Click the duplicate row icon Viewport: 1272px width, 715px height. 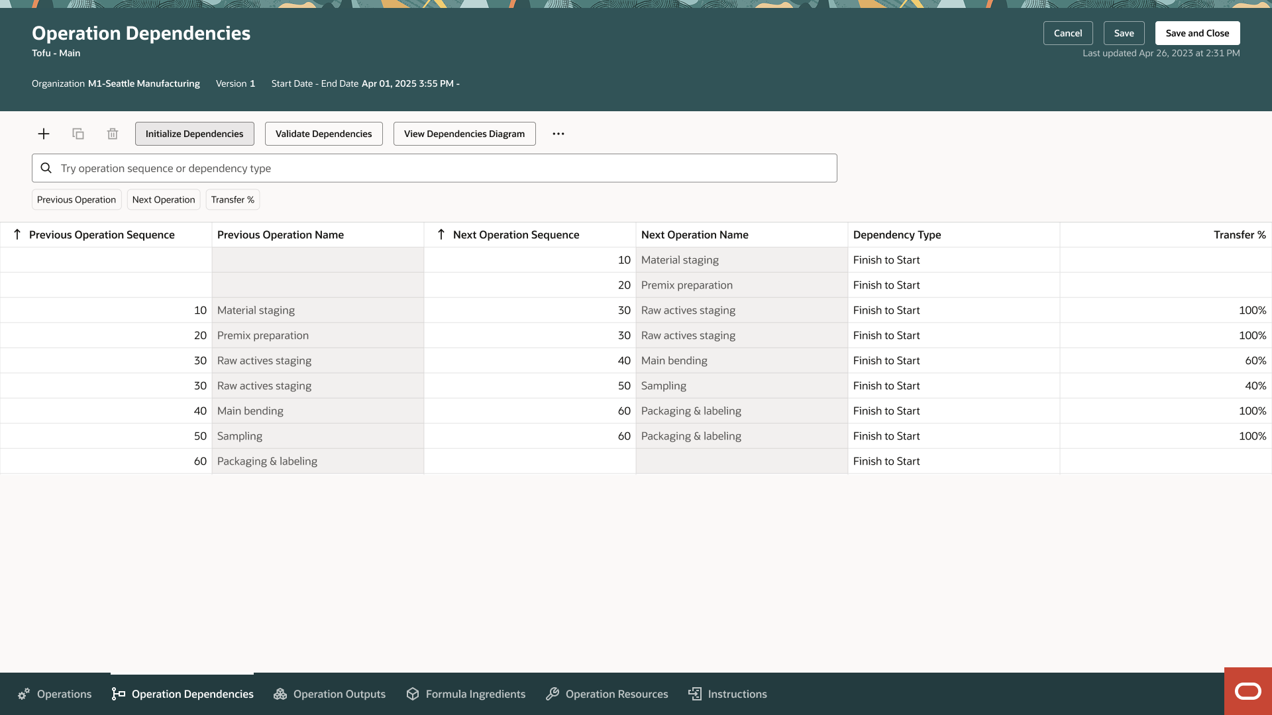pyautogui.click(x=78, y=134)
